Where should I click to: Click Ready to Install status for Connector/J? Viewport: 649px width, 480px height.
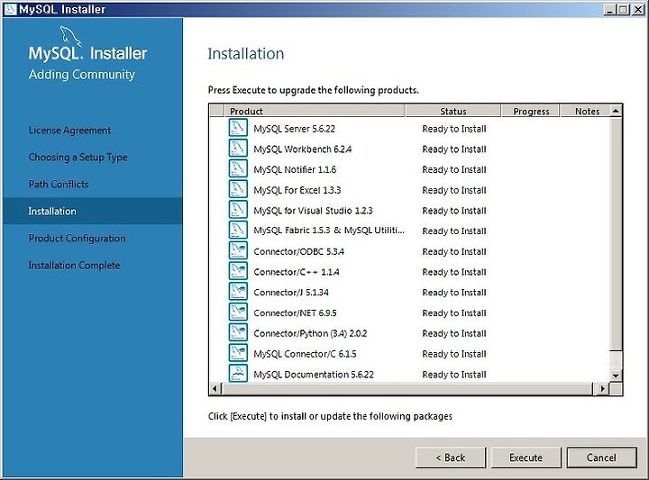454,293
